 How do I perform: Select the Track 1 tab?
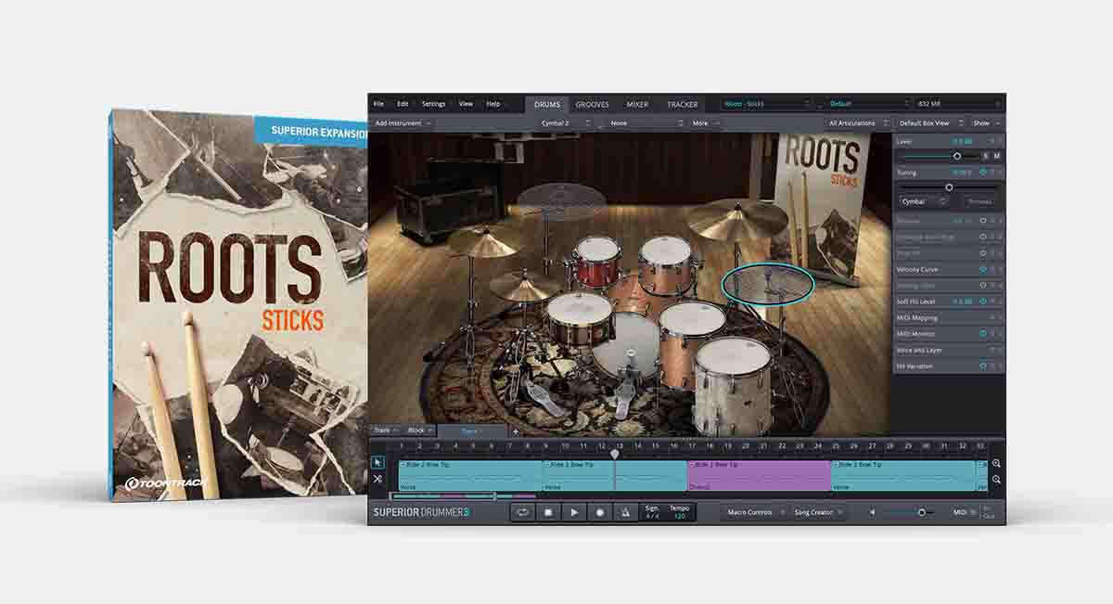[x=472, y=431]
